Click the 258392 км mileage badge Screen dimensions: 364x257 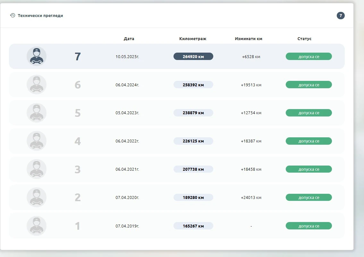click(x=193, y=85)
